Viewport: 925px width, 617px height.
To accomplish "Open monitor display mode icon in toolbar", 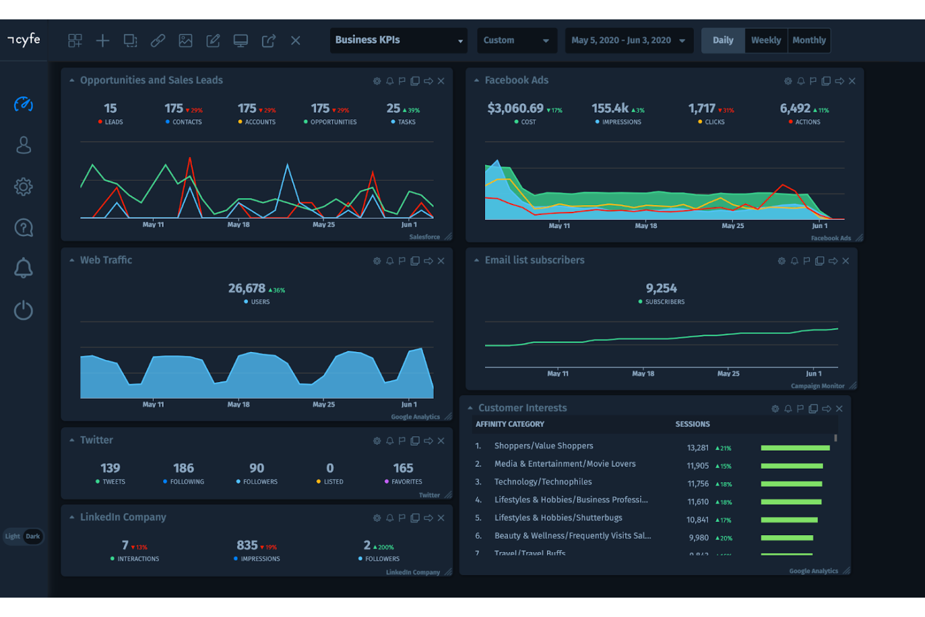I will click(241, 41).
